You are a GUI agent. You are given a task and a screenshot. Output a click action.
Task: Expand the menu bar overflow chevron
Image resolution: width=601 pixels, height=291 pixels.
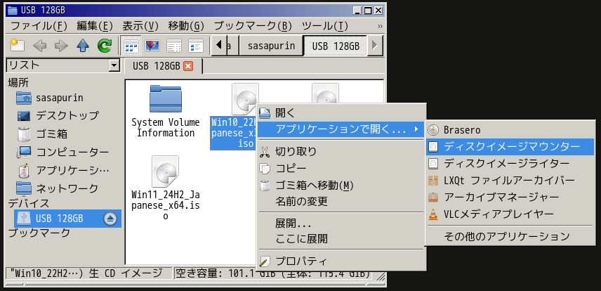(380, 26)
